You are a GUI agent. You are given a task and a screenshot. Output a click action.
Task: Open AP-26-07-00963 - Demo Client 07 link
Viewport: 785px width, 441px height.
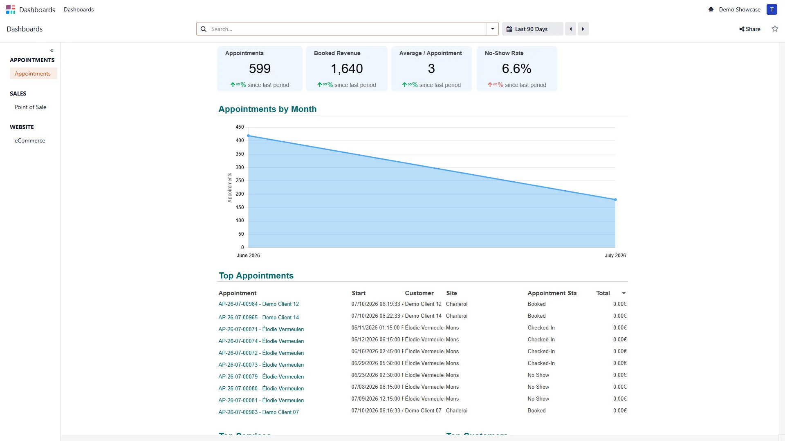[258, 412]
